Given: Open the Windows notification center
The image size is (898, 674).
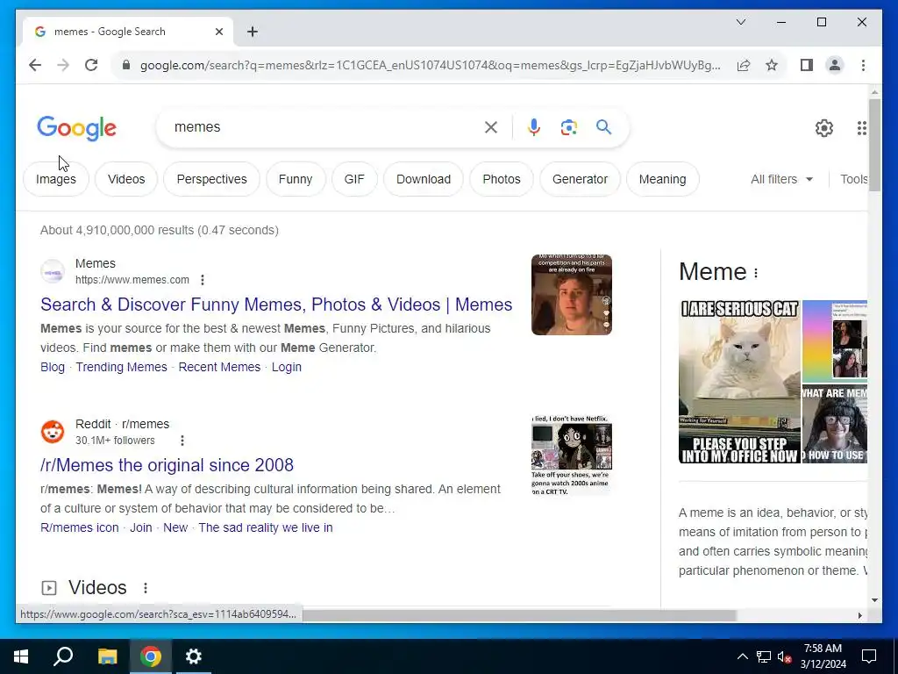Looking at the screenshot, I should [x=869, y=656].
